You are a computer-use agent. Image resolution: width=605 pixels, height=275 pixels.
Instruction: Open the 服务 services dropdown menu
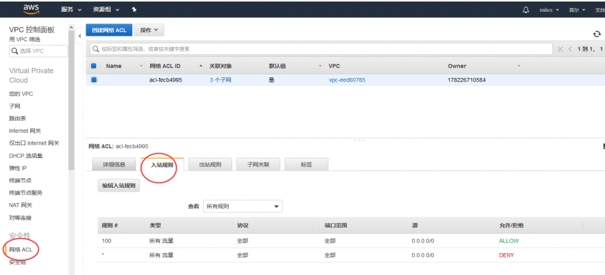pyautogui.click(x=70, y=10)
